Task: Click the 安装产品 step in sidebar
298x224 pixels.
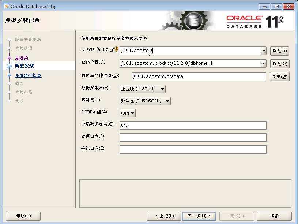Action: click(23, 92)
